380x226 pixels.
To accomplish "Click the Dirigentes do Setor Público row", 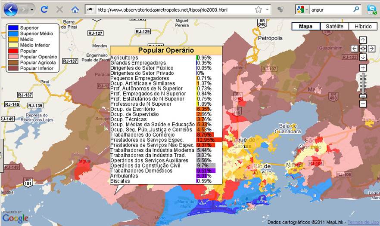I will (x=166, y=68).
